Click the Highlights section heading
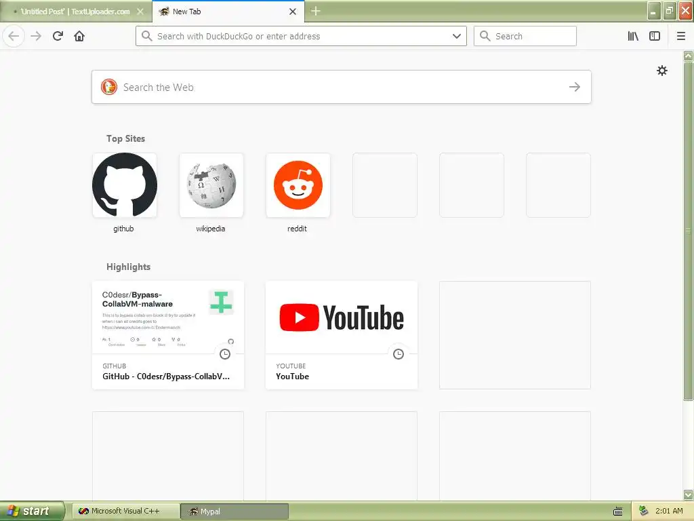This screenshot has width=694, height=521. pos(128,267)
